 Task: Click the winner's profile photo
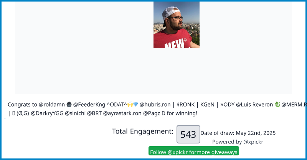coord(176,24)
